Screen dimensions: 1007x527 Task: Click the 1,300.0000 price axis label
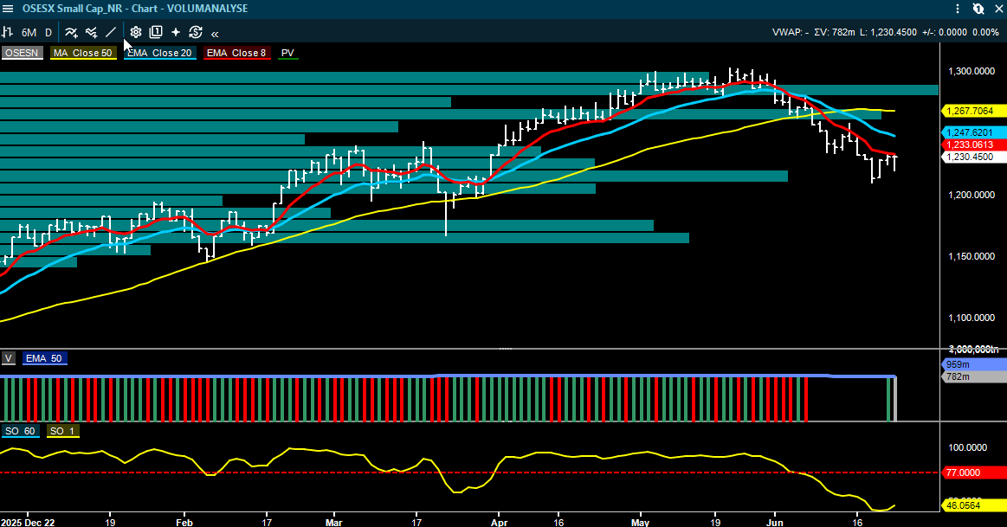(x=971, y=71)
